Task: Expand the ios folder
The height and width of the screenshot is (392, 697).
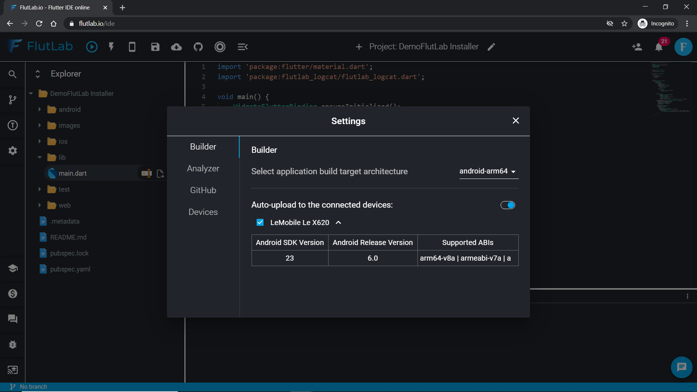Action: pyautogui.click(x=40, y=141)
